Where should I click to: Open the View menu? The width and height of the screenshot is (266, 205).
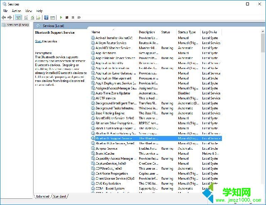29,11
